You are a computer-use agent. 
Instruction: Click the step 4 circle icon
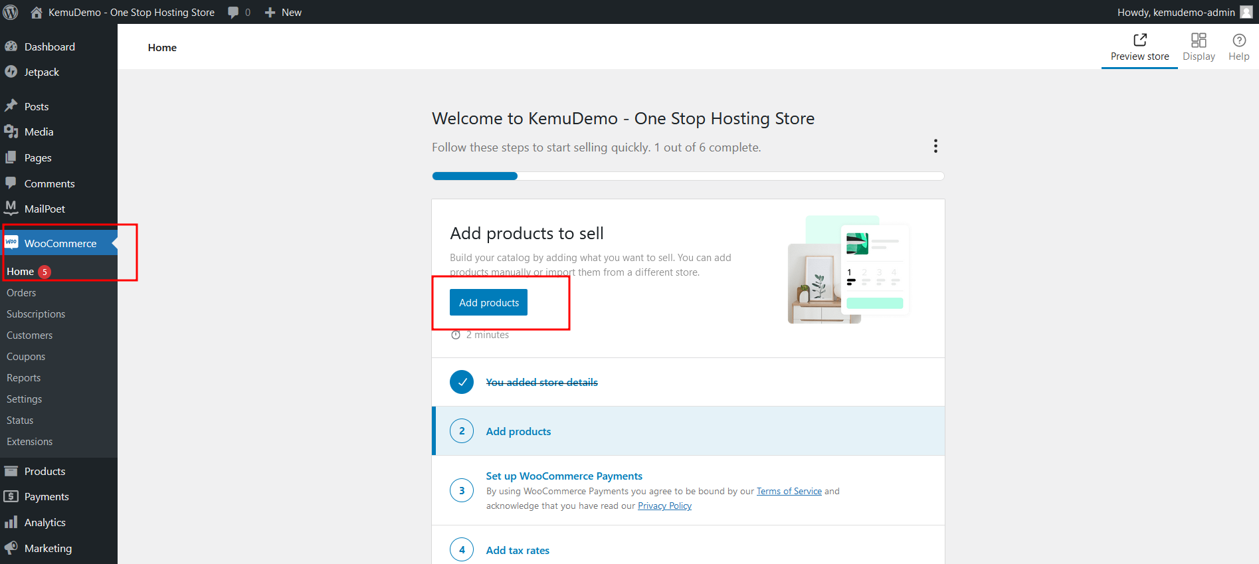tap(462, 550)
